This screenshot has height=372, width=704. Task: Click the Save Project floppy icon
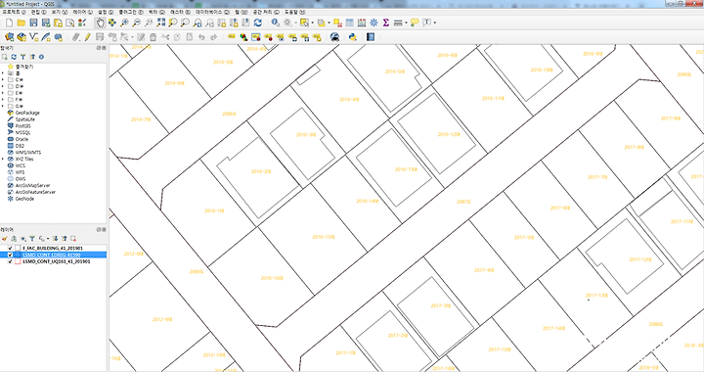pos(33,23)
